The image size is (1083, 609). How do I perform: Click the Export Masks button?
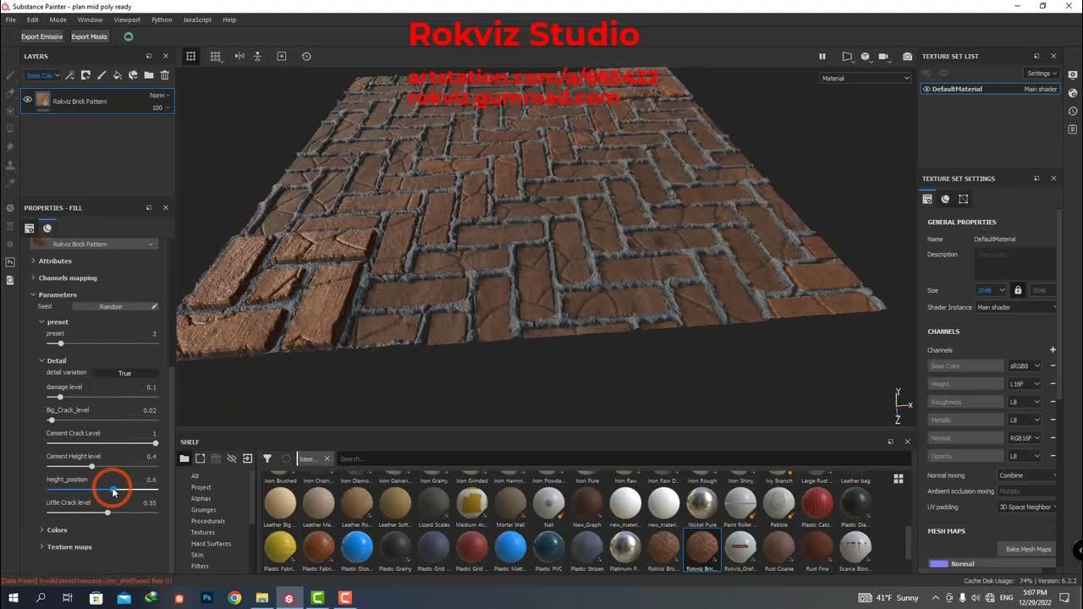click(89, 36)
